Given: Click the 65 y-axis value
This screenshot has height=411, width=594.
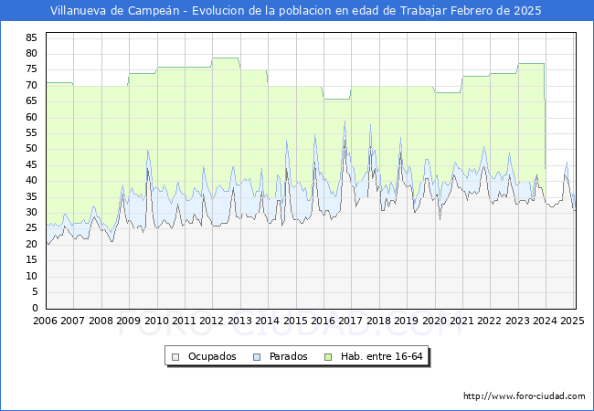Looking at the screenshot, I should click(x=31, y=101).
